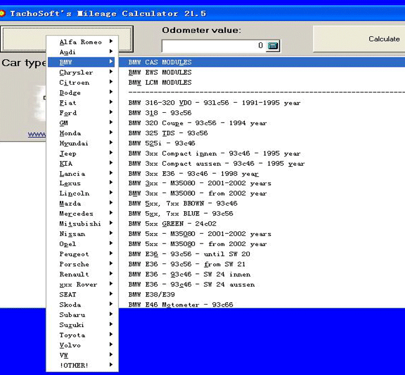Open the SEAT submenu

[x=82, y=295]
